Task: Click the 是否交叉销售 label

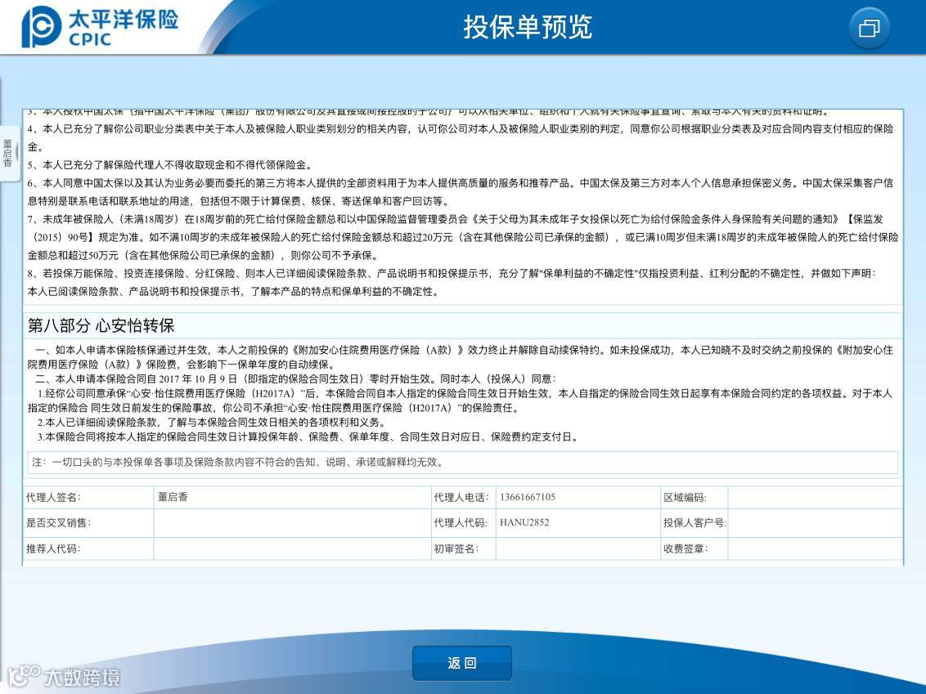Action: pos(58,523)
